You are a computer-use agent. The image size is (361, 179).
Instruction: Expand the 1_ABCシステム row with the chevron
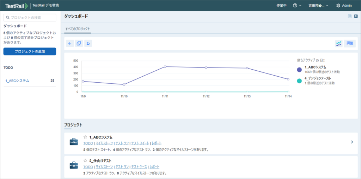[x=352, y=142]
